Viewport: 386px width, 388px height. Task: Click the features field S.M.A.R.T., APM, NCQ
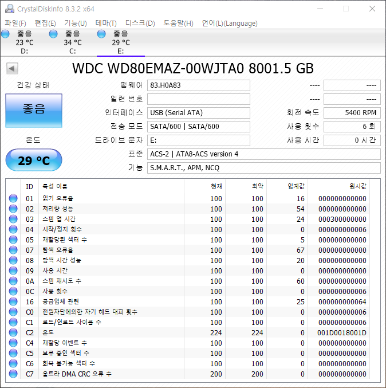tap(264, 168)
